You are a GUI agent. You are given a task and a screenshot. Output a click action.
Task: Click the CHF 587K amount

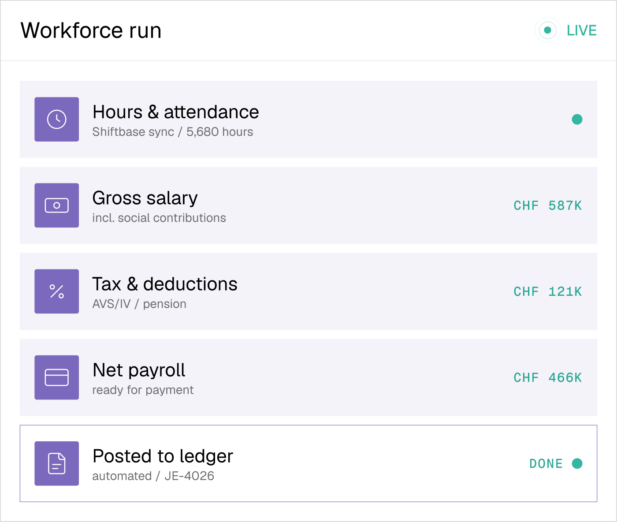tap(548, 205)
